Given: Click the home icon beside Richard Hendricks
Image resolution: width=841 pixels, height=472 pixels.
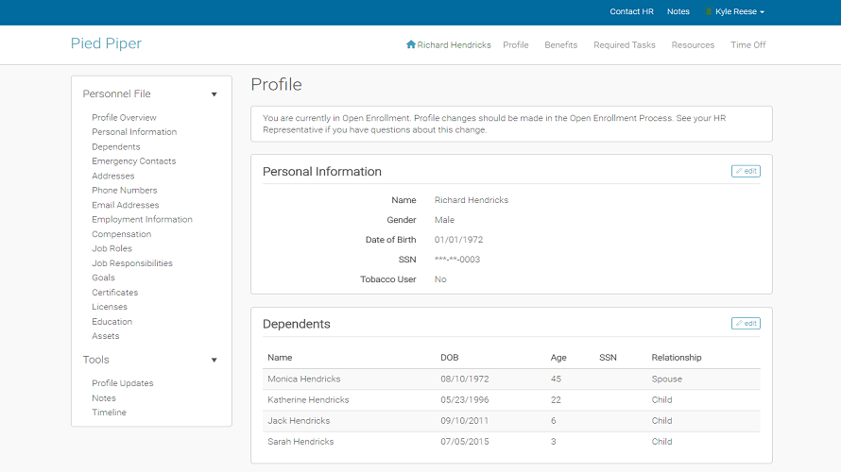Looking at the screenshot, I should tap(411, 44).
